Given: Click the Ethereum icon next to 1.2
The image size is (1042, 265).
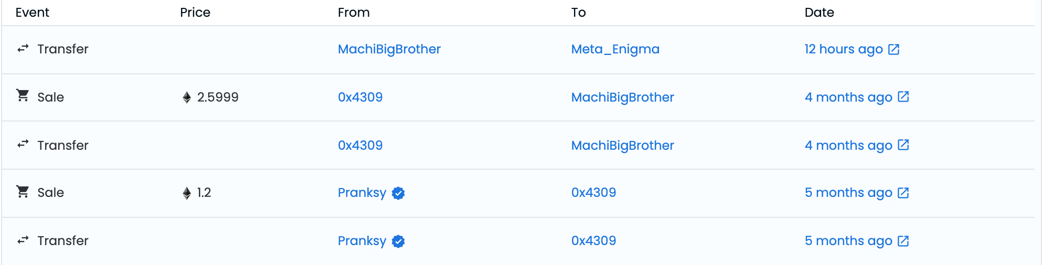Looking at the screenshot, I should tap(187, 193).
